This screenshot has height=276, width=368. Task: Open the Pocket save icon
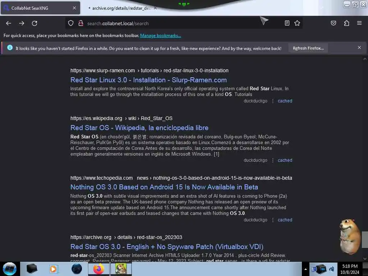[333, 23]
